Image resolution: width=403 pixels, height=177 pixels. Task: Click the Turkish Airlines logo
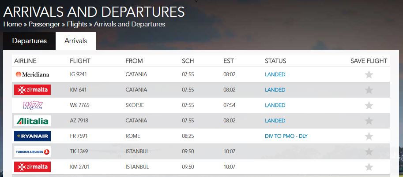tap(32, 151)
